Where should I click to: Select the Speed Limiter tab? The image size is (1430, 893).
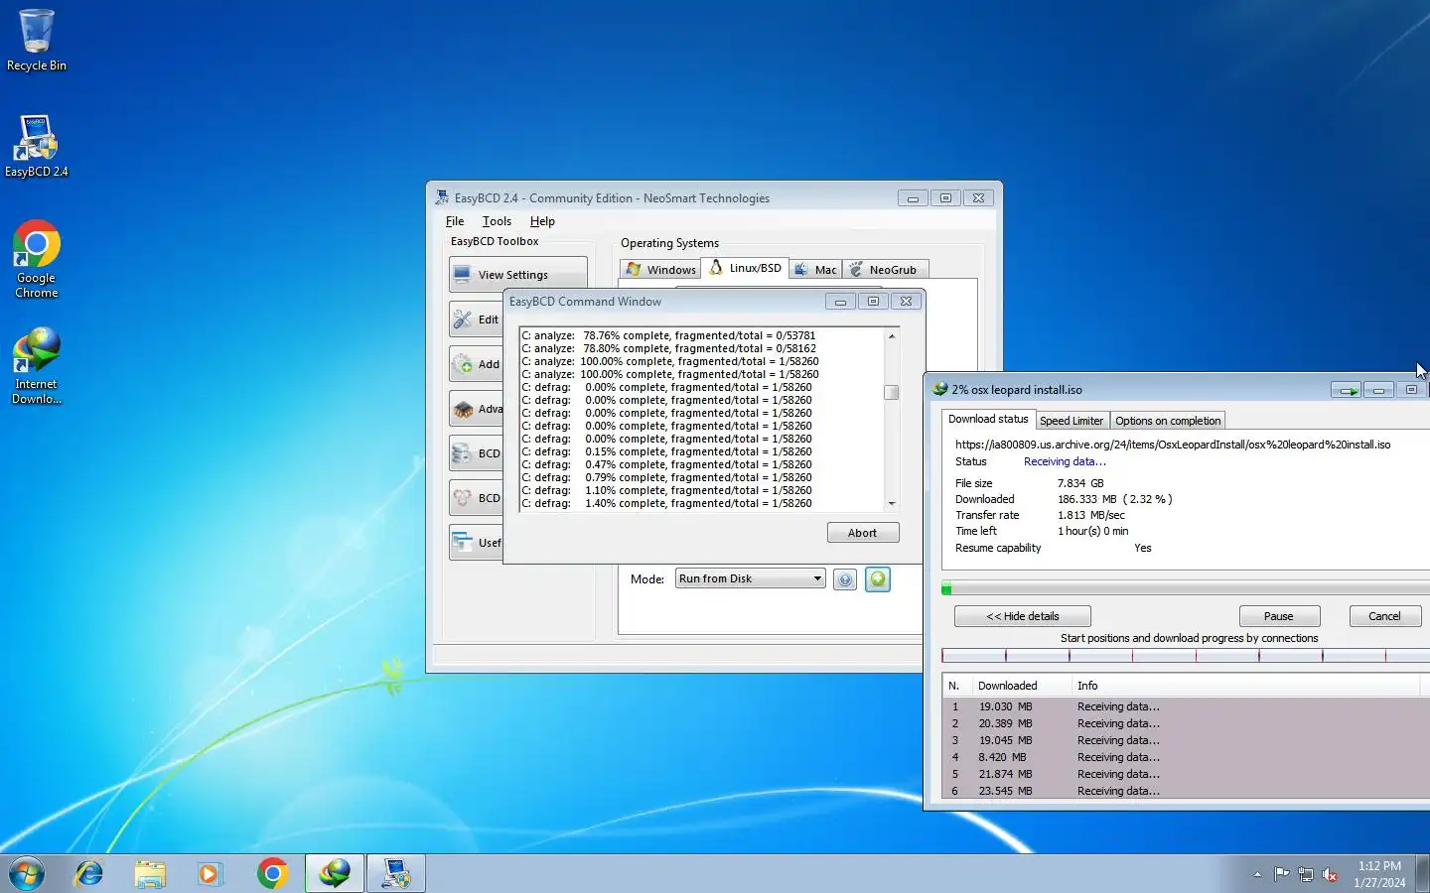1072,421
